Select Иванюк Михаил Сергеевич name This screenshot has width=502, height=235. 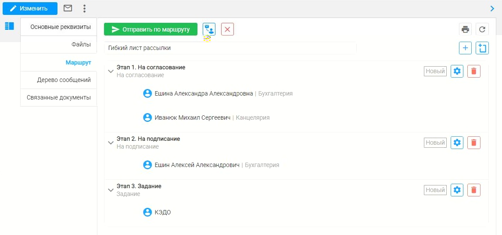point(192,117)
